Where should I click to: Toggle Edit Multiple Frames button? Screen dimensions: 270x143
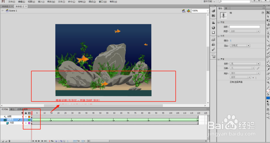coord(61,141)
